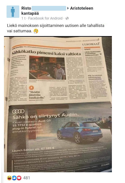
Task: Click the '1 t' post timestamp
Action: pos(24,18)
